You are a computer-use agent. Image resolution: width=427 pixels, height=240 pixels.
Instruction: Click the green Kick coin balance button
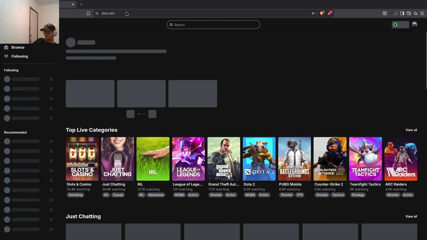click(400, 25)
